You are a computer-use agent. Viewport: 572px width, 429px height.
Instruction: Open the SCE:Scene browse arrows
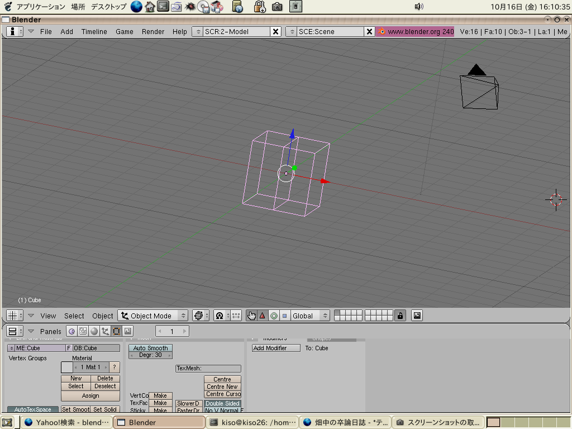tap(292, 32)
